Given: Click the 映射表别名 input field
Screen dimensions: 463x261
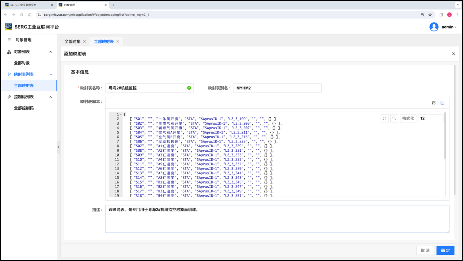Looking at the screenshot, I should [x=277, y=88].
